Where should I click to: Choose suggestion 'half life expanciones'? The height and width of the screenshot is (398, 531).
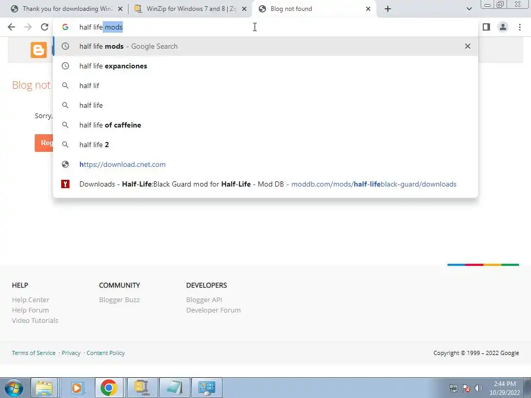coord(265,66)
